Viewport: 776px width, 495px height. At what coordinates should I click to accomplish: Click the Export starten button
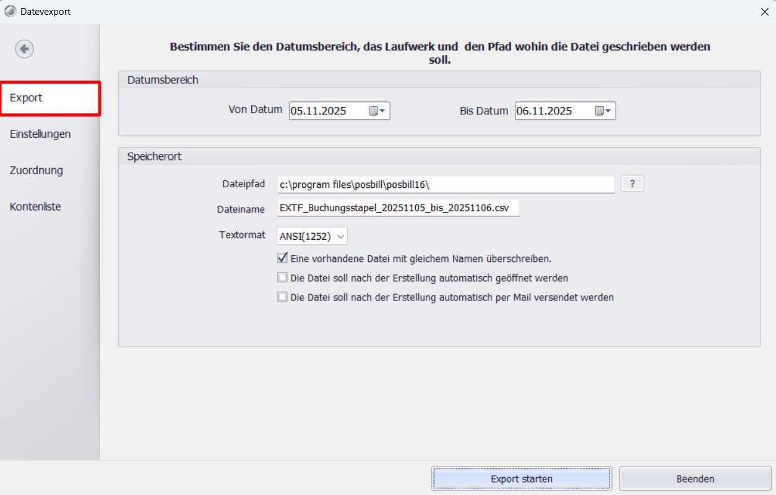pos(522,479)
